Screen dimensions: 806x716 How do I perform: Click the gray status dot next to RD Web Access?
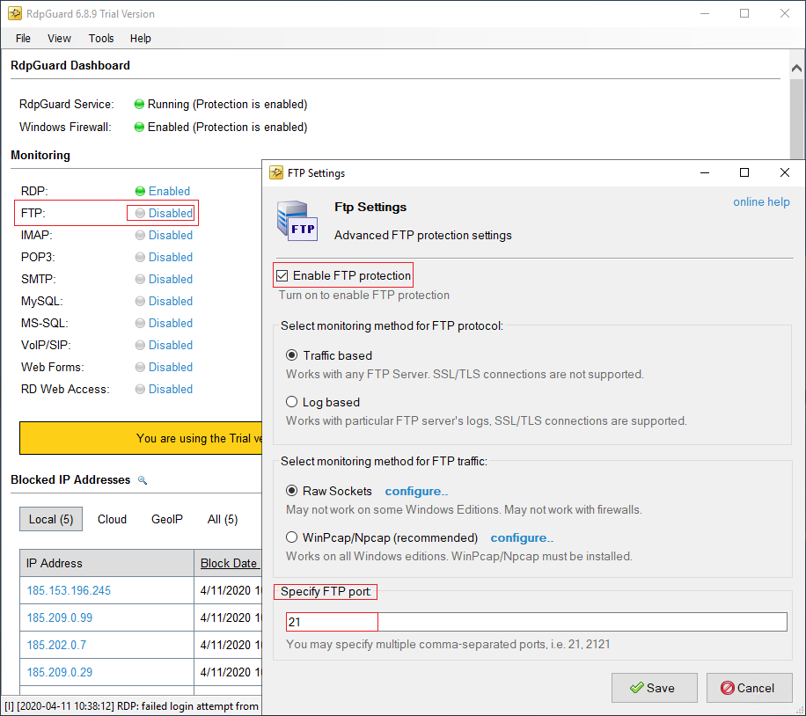140,389
